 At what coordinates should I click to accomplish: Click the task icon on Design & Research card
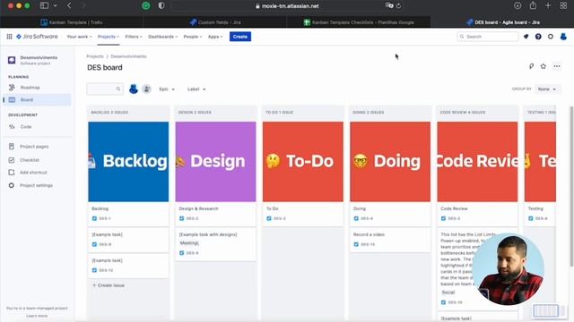coord(181,218)
